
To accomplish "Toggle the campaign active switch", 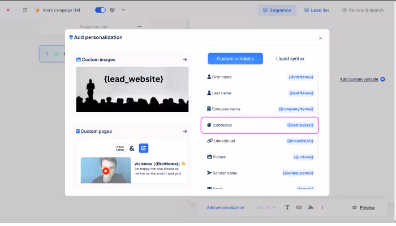I will 100,10.
